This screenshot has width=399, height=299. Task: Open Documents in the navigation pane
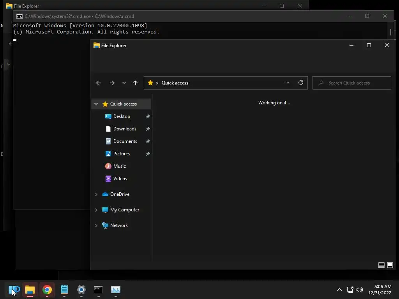(125, 141)
